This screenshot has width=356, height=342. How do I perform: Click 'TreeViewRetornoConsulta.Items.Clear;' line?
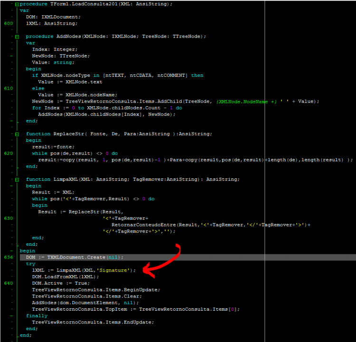[x=87, y=296]
